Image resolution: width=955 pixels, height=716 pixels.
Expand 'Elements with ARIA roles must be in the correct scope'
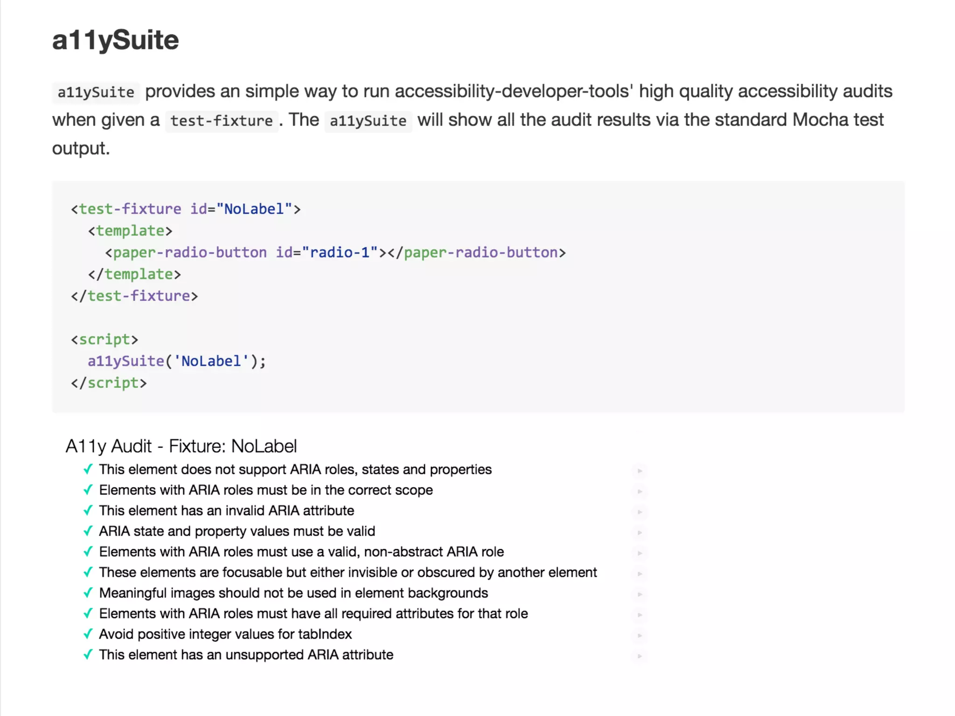pyautogui.click(x=266, y=490)
